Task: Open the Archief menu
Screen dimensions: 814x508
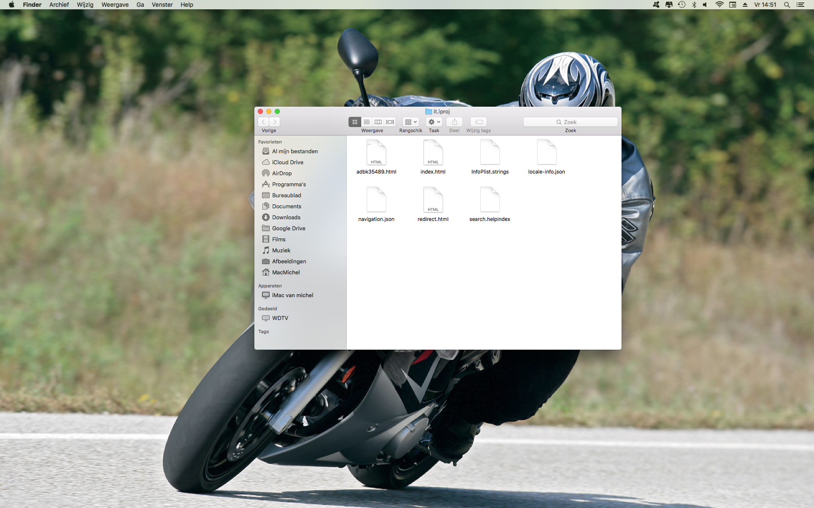Action: point(59,5)
